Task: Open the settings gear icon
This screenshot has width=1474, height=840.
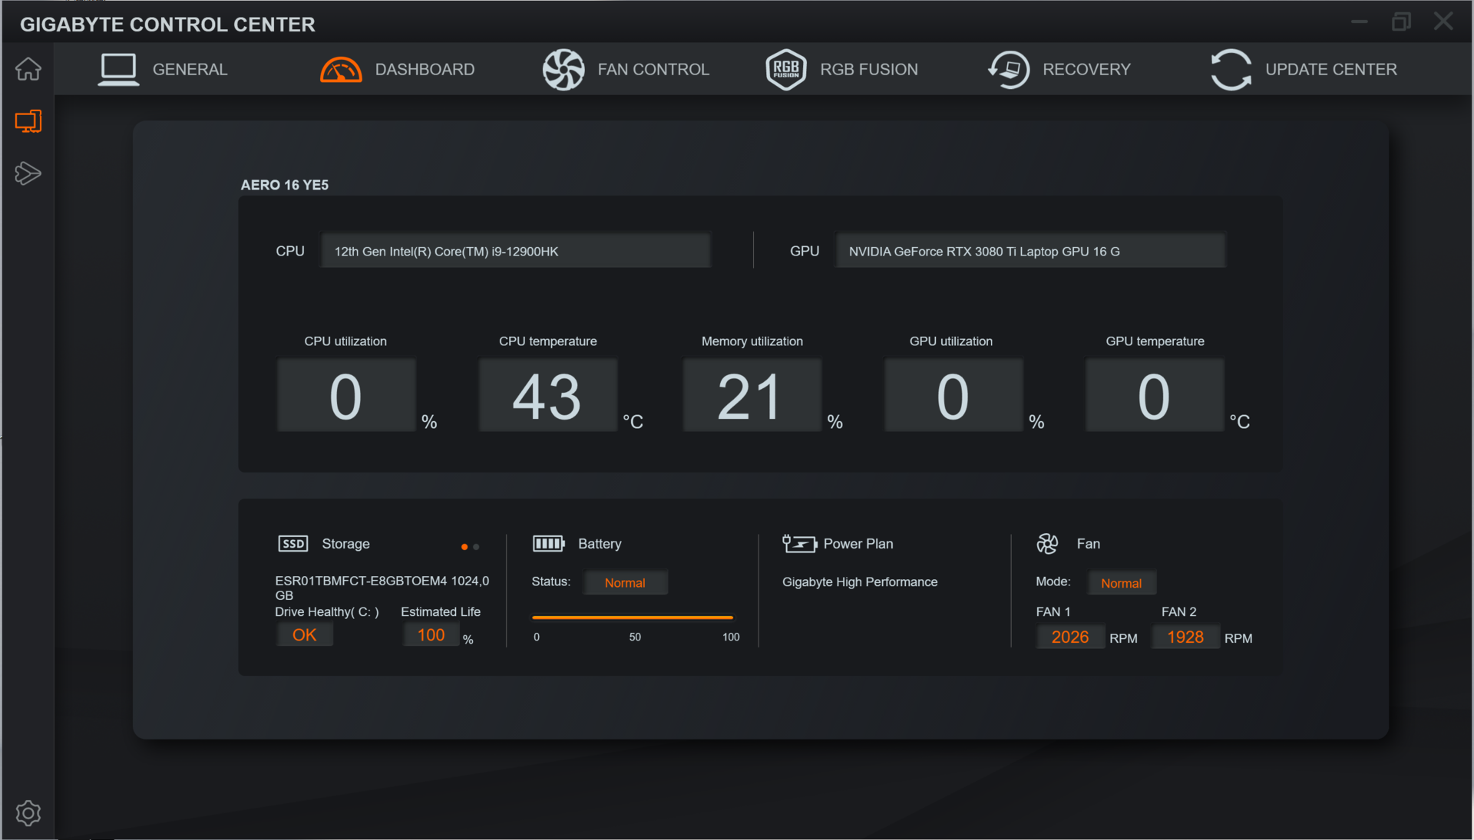Action: [28, 813]
